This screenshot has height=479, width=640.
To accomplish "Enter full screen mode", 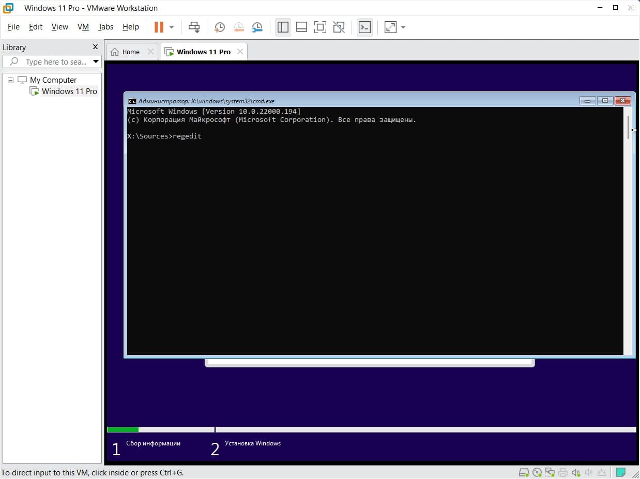I will click(320, 27).
